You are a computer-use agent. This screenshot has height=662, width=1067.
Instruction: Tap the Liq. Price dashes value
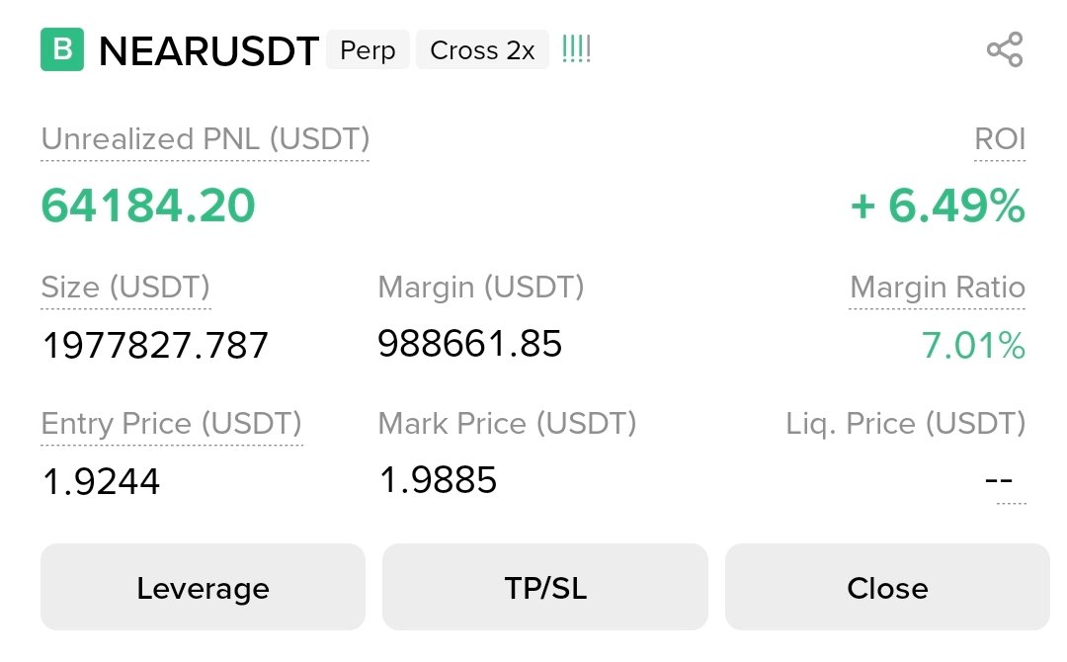pos(999,480)
